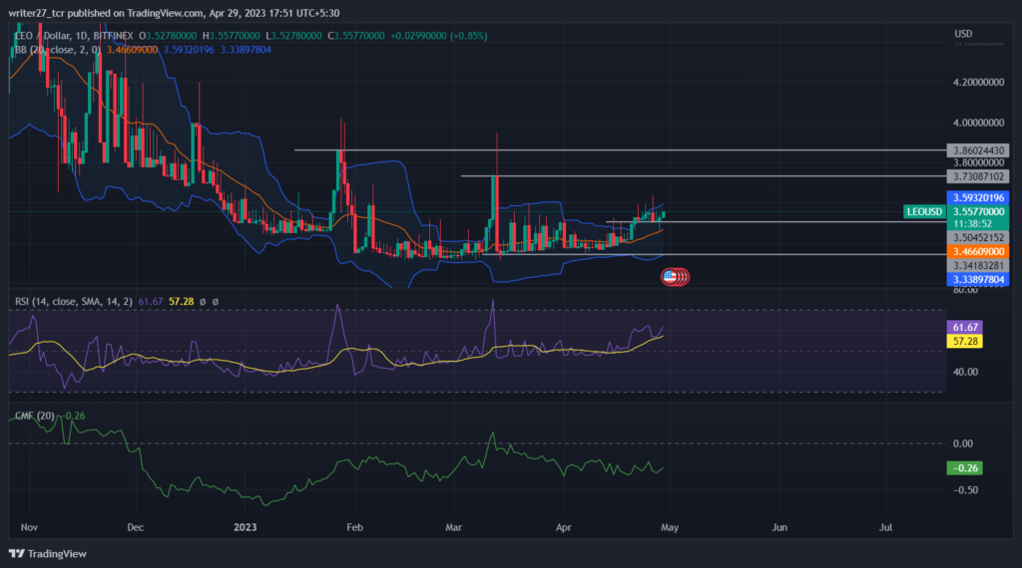Click the Nov label on the time axis

point(29,528)
